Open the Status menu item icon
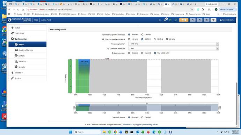Image resolution: width=241 pixels, height=135 pixels. tap(13, 27)
